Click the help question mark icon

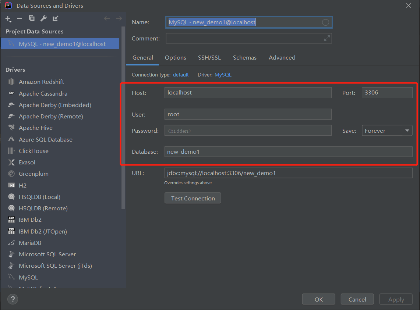(x=13, y=299)
